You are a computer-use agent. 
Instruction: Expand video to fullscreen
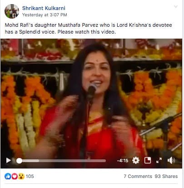159,160
